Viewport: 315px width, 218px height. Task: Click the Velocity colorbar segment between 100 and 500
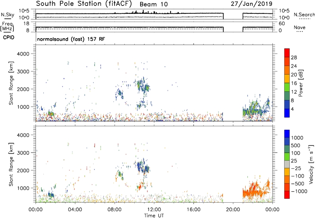point(287,149)
